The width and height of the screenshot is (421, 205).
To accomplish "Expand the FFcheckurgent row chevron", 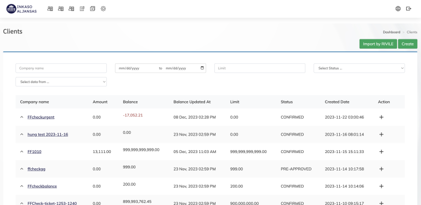I will coord(22,117).
